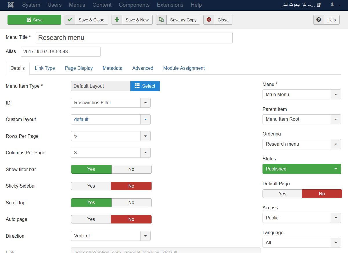Open the user account icon menu

[335, 5]
